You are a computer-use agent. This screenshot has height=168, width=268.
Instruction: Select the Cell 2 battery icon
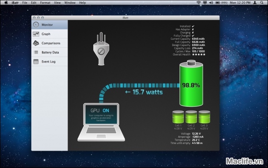click(191, 117)
